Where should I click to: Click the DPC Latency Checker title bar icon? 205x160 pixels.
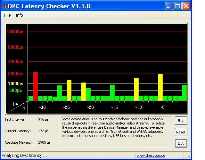[x=4, y=6]
